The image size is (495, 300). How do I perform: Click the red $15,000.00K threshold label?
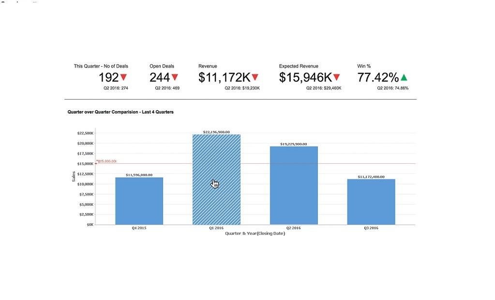point(107,161)
